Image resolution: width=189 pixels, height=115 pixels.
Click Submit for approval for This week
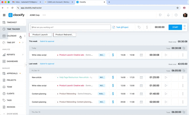(47, 41)
